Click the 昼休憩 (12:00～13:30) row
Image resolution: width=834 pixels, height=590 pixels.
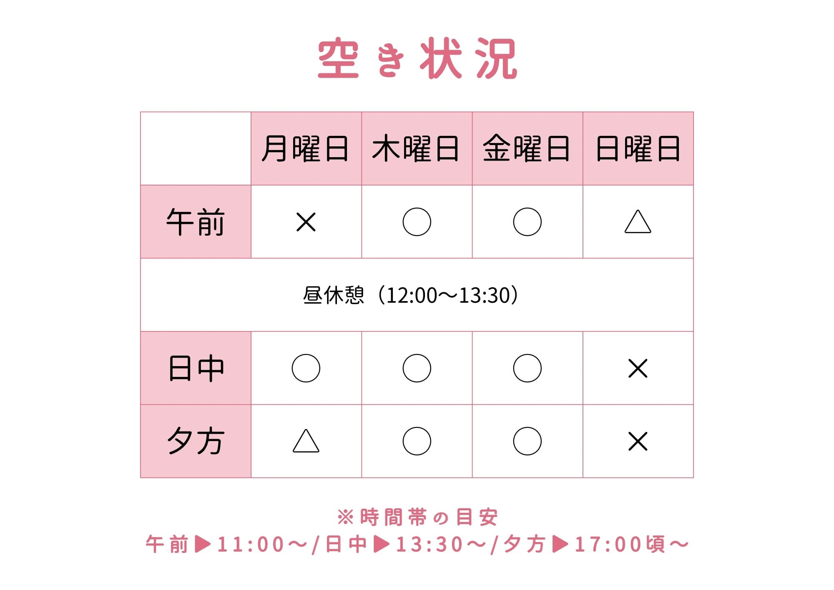pos(411,295)
